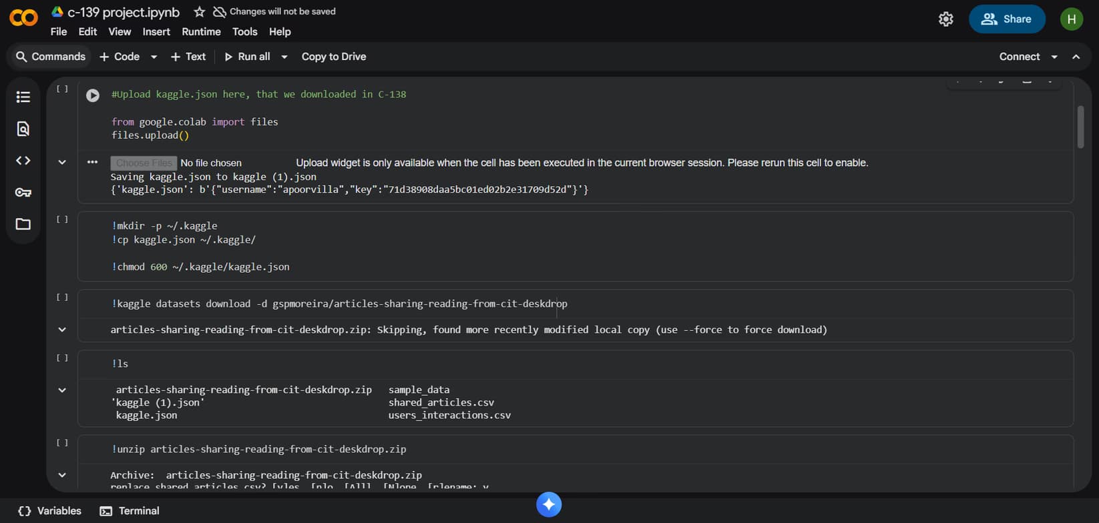Open the Code snippets sidebar icon
The image size is (1099, 523).
click(23, 161)
